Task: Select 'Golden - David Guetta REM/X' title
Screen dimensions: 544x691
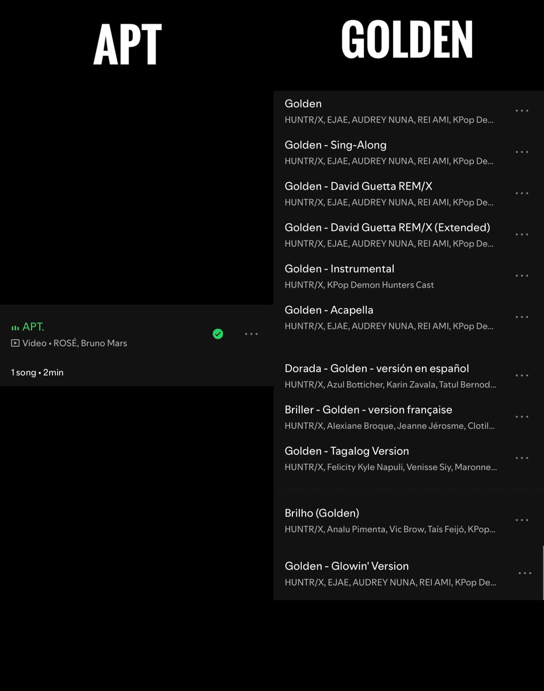Action: pos(359,187)
